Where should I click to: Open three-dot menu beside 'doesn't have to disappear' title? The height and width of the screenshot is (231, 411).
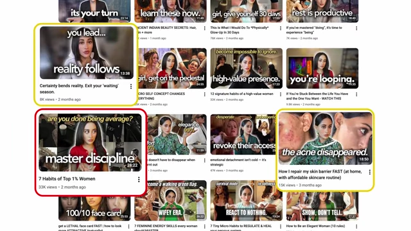coord(204,160)
